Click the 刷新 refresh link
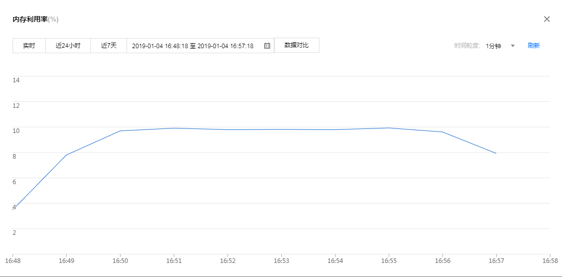Image resolution: width=562 pixels, height=277 pixels. click(x=533, y=46)
